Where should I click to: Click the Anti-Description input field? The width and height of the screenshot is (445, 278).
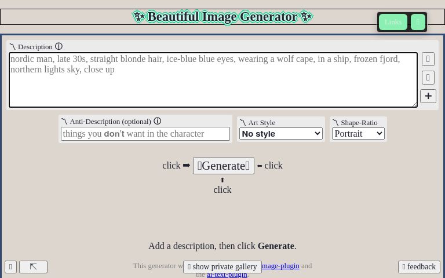point(145,134)
